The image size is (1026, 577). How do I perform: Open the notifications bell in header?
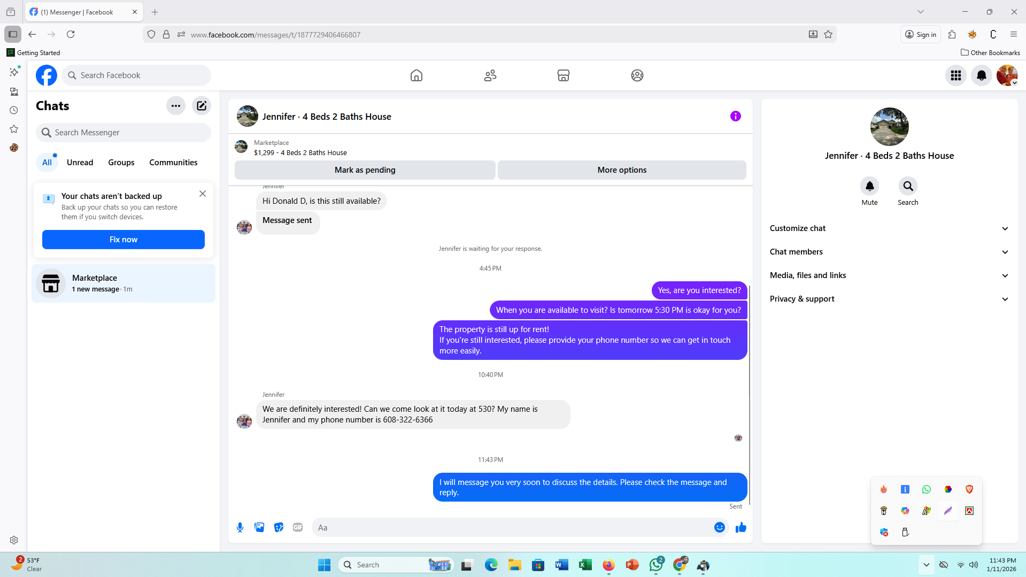(x=981, y=75)
